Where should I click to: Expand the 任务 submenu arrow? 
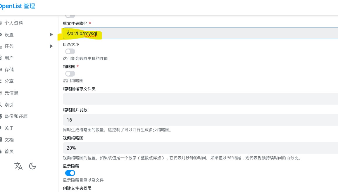[51, 46]
